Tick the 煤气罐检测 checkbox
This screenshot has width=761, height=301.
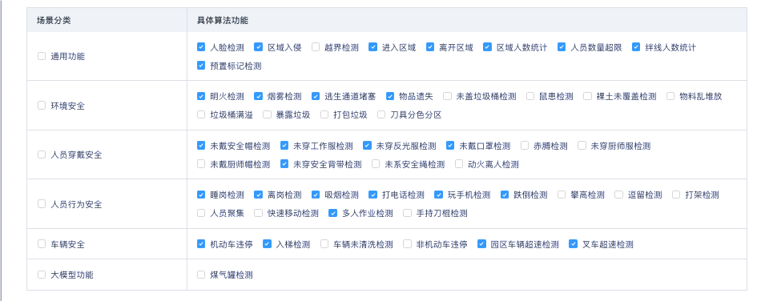tap(201, 275)
